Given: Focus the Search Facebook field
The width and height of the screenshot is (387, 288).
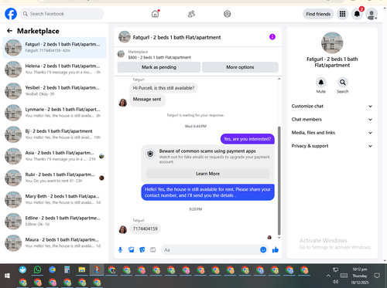Looking at the screenshot, I should pos(62,14).
